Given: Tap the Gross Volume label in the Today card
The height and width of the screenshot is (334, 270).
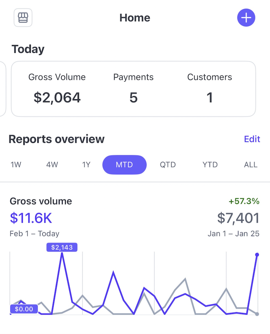Looking at the screenshot, I should [57, 77].
